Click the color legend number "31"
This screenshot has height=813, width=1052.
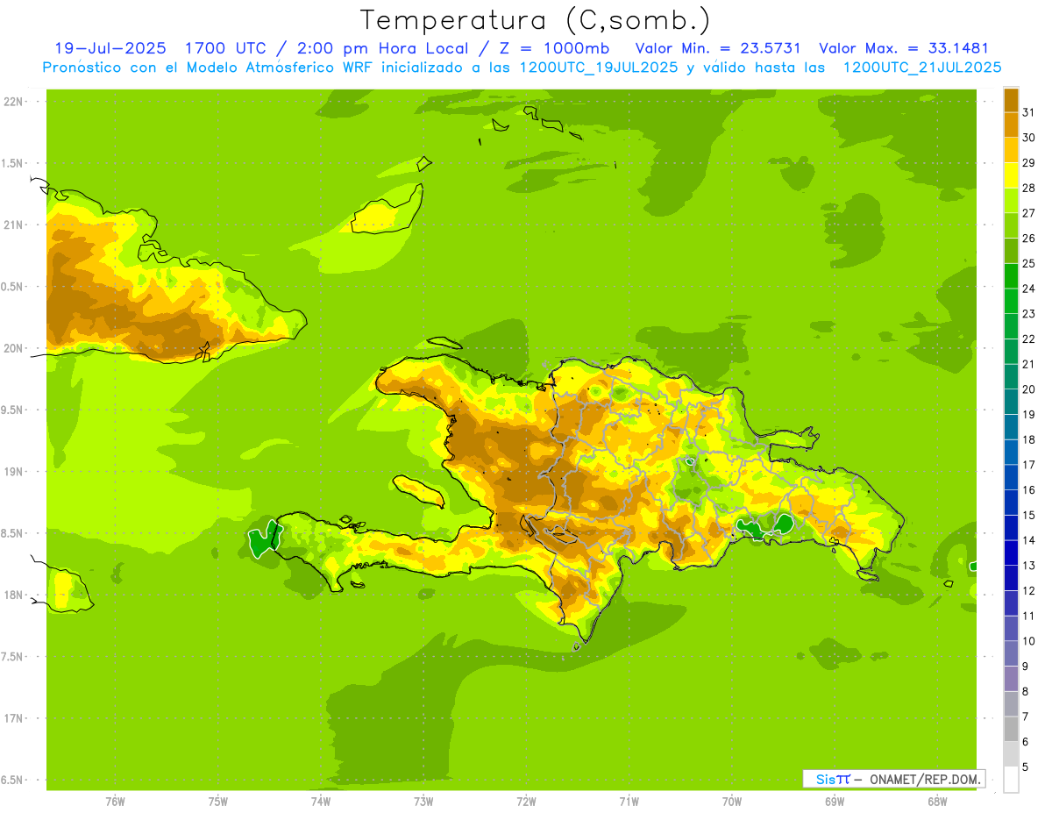point(1029,113)
